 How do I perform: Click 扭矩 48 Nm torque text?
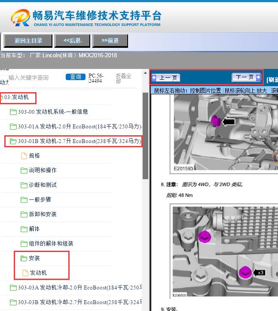(x=180, y=195)
